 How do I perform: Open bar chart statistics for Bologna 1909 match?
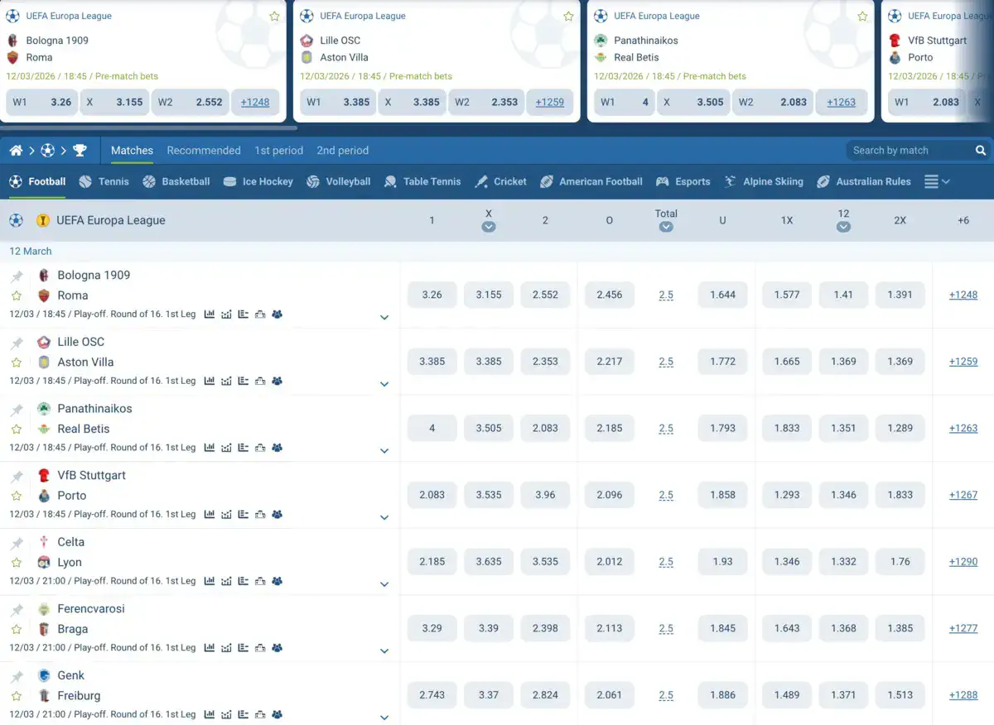point(210,314)
